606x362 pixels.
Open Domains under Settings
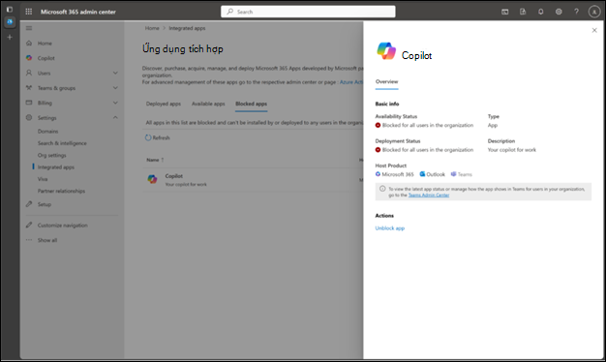[x=48, y=132]
